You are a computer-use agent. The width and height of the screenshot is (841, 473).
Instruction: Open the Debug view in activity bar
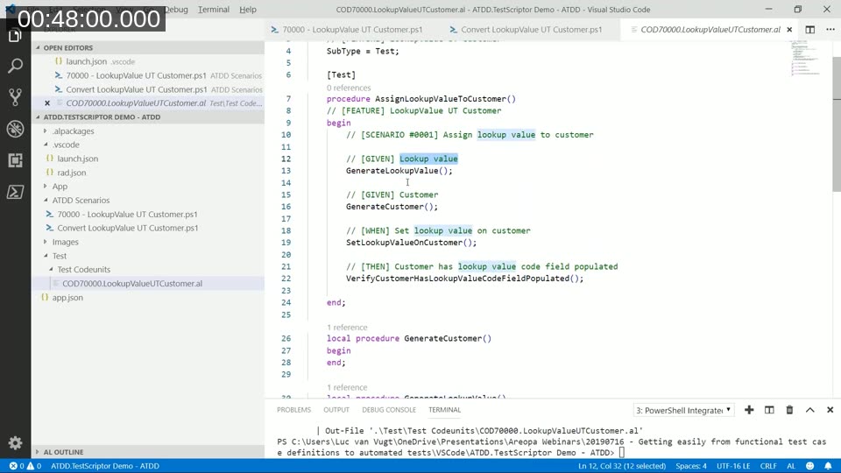point(15,129)
